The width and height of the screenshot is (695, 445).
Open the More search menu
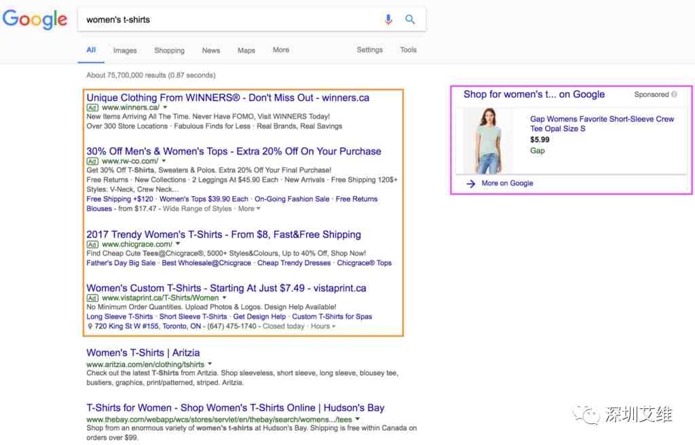[x=281, y=50]
